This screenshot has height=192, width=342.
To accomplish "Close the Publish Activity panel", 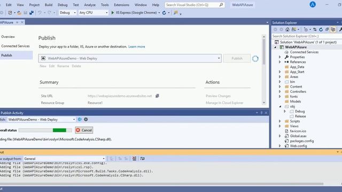I will tap(266, 113).
